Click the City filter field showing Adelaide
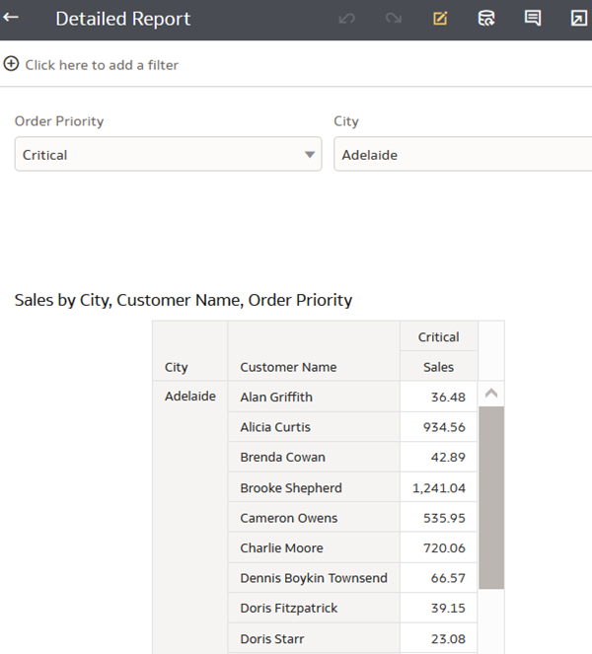This screenshot has height=654, width=592. pos(463,154)
